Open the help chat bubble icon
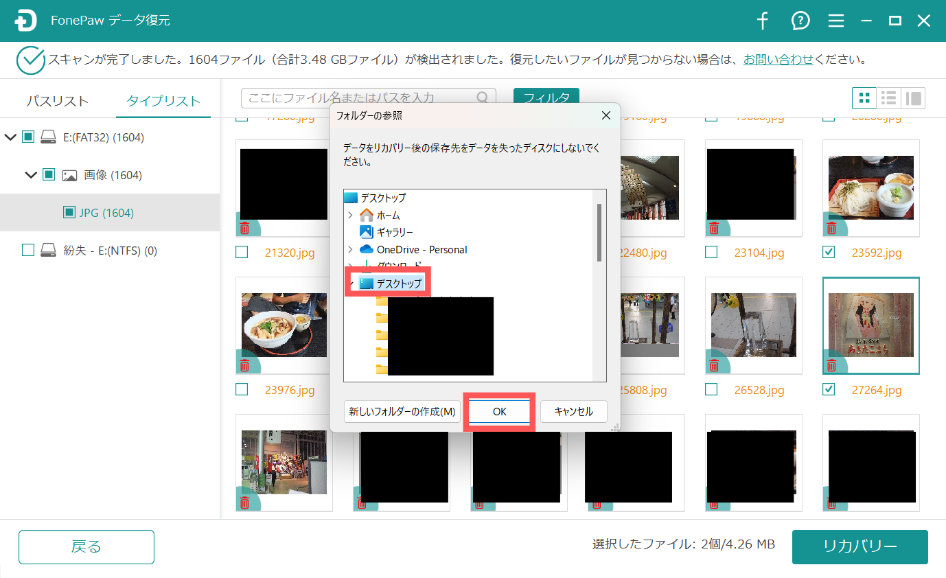Viewport: 946px width, 578px height. [x=800, y=21]
